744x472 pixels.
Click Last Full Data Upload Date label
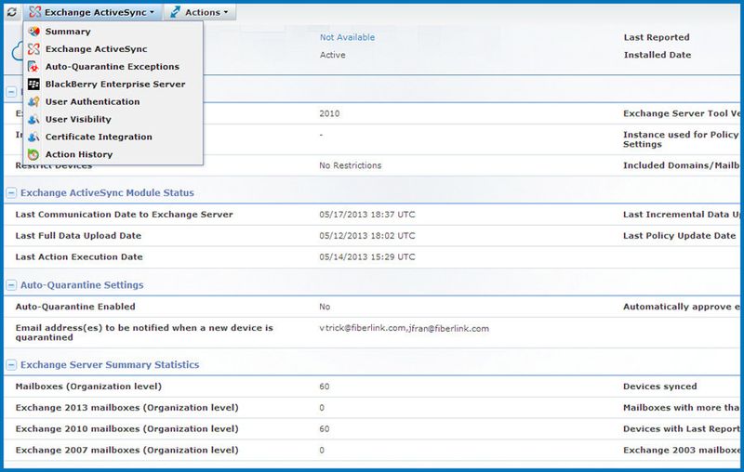[78, 235]
